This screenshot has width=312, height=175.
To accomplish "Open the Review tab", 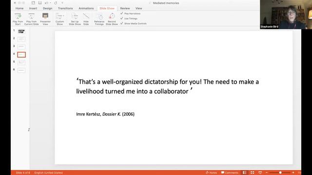I will pos(125,8).
